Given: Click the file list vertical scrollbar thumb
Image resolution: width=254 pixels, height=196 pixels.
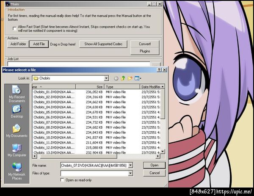Looking at the screenshot, I should 163,104.
